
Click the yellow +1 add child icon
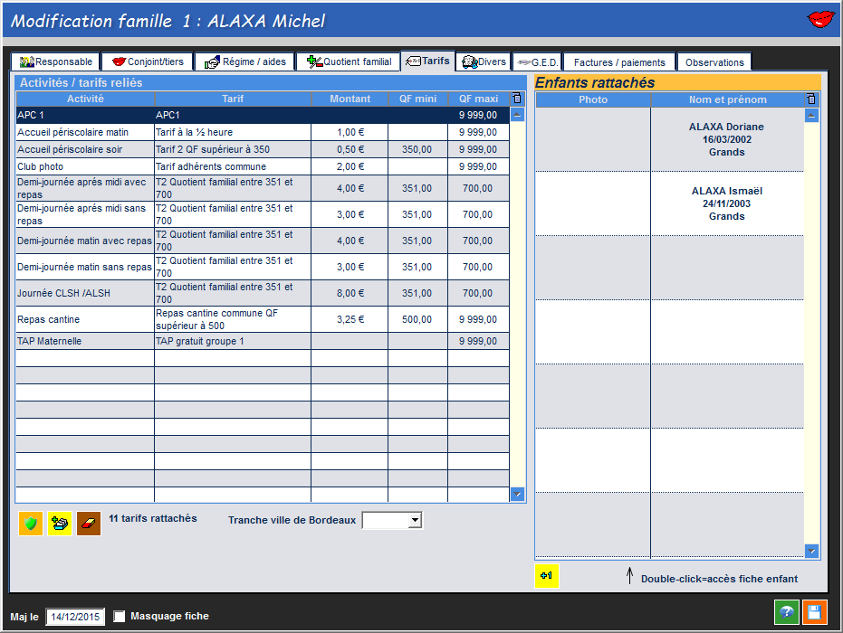click(547, 576)
